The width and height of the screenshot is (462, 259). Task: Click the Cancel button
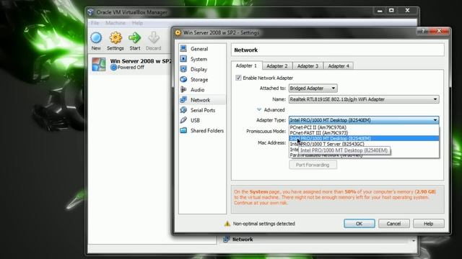pyautogui.click(x=393, y=224)
